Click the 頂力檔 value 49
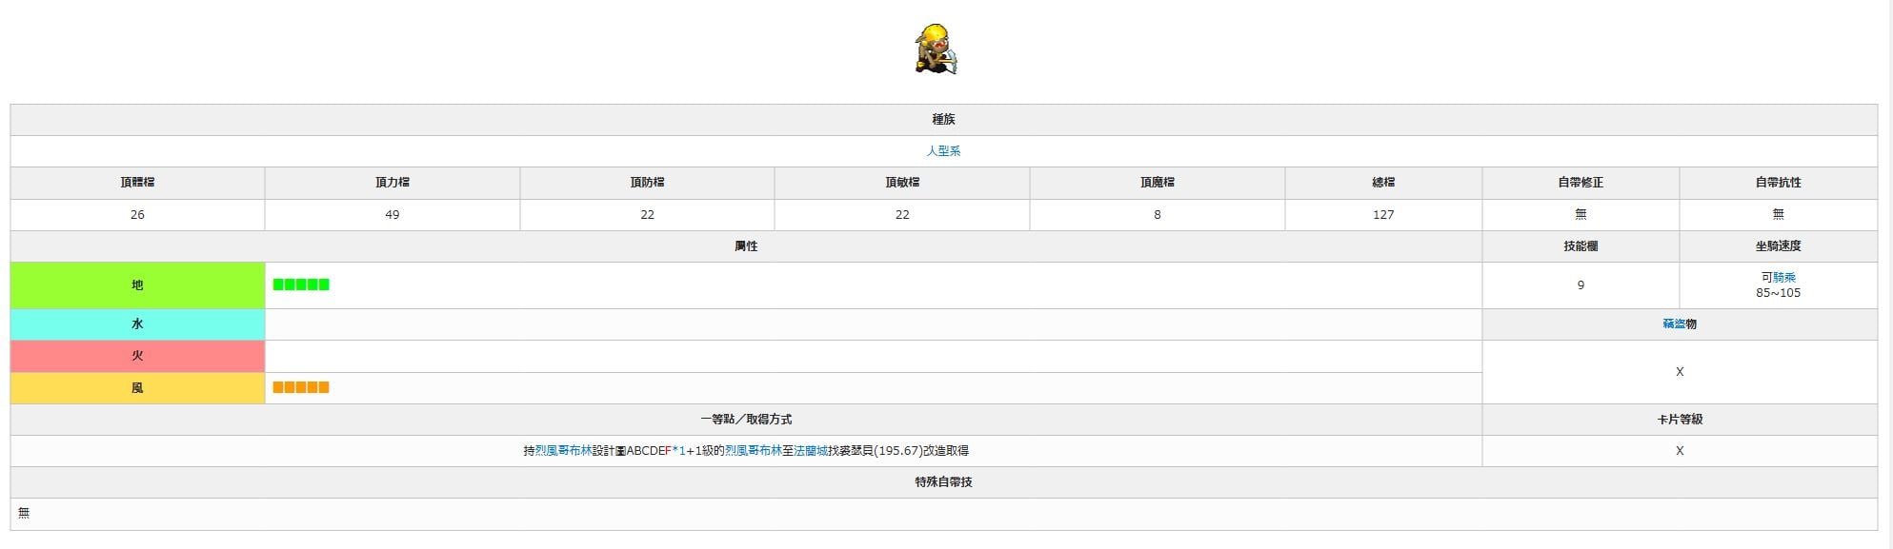The image size is (1893, 549). [392, 215]
